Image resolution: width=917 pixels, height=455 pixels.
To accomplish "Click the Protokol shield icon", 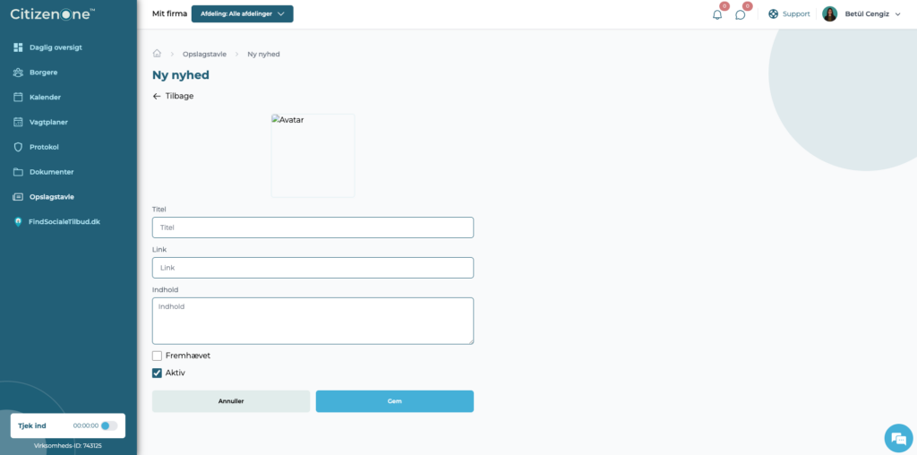I will (18, 147).
